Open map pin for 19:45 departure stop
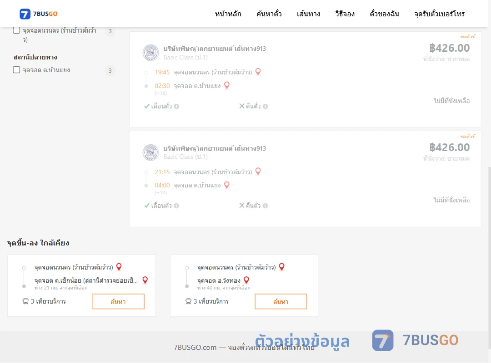 (x=258, y=72)
